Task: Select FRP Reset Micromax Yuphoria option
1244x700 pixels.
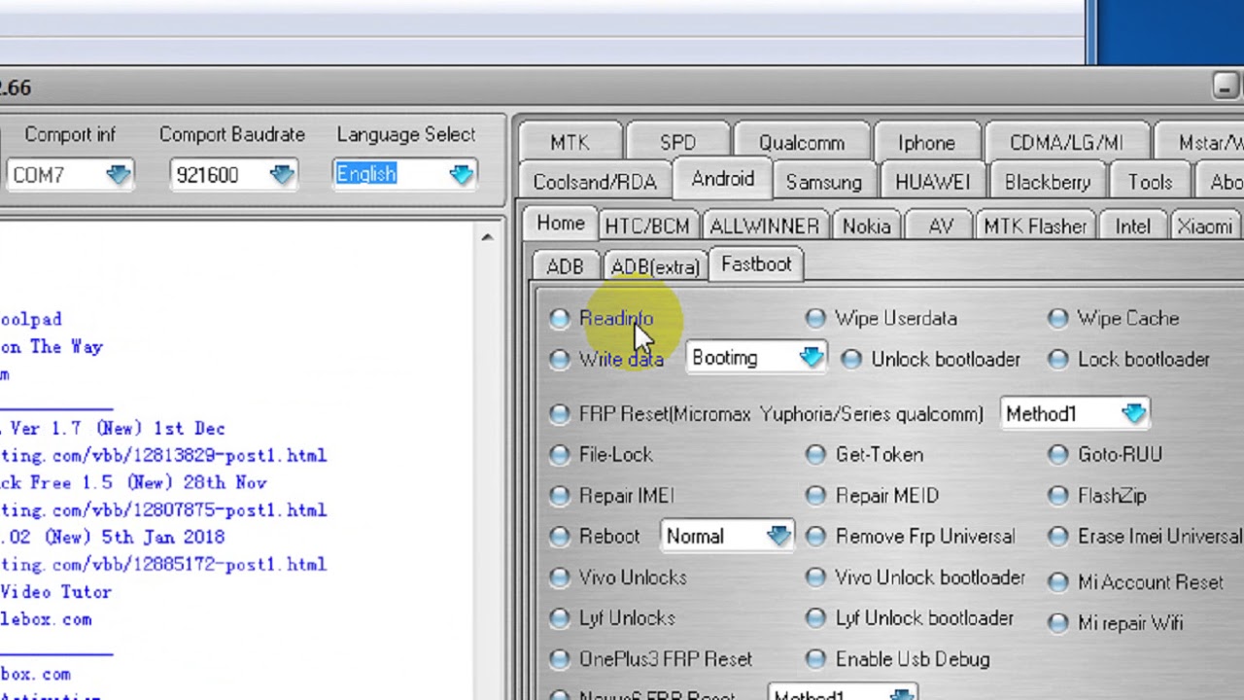Action: (x=560, y=414)
